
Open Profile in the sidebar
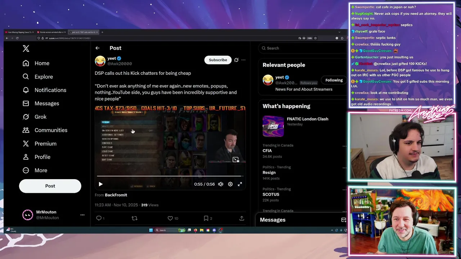[x=36, y=157]
